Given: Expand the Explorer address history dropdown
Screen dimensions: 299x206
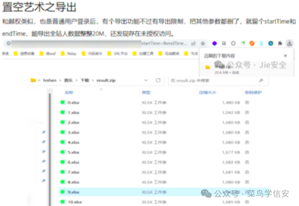Looking at the screenshot, I should [146, 80].
